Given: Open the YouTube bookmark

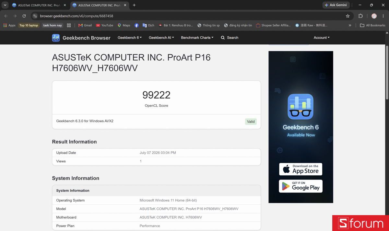Looking at the screenshot, I should [104, 25].
